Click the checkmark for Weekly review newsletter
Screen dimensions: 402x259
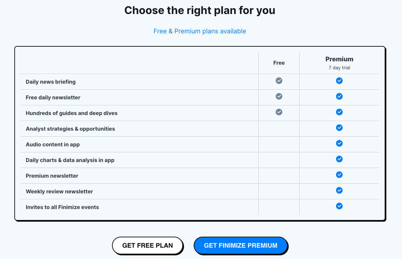point(339,190)
